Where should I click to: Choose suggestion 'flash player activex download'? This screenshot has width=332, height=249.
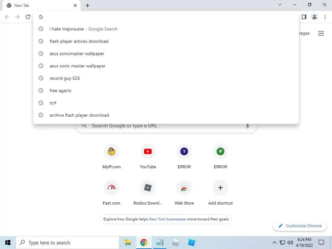(166, 41)
